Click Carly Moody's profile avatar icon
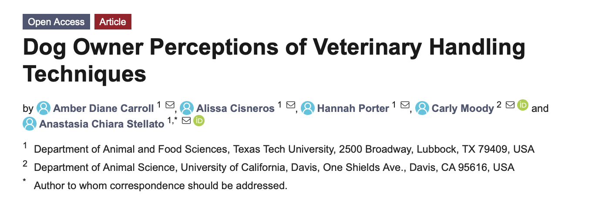The height and width of the screenshot is (203, 612). click(422, 108)
